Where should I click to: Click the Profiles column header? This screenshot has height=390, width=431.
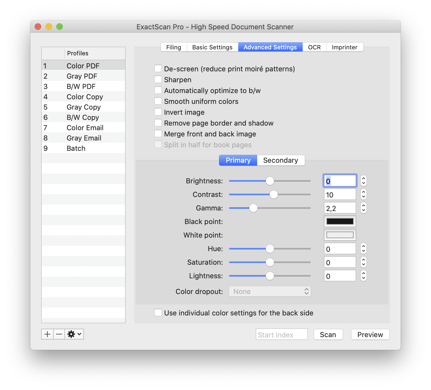pos(95,53)
